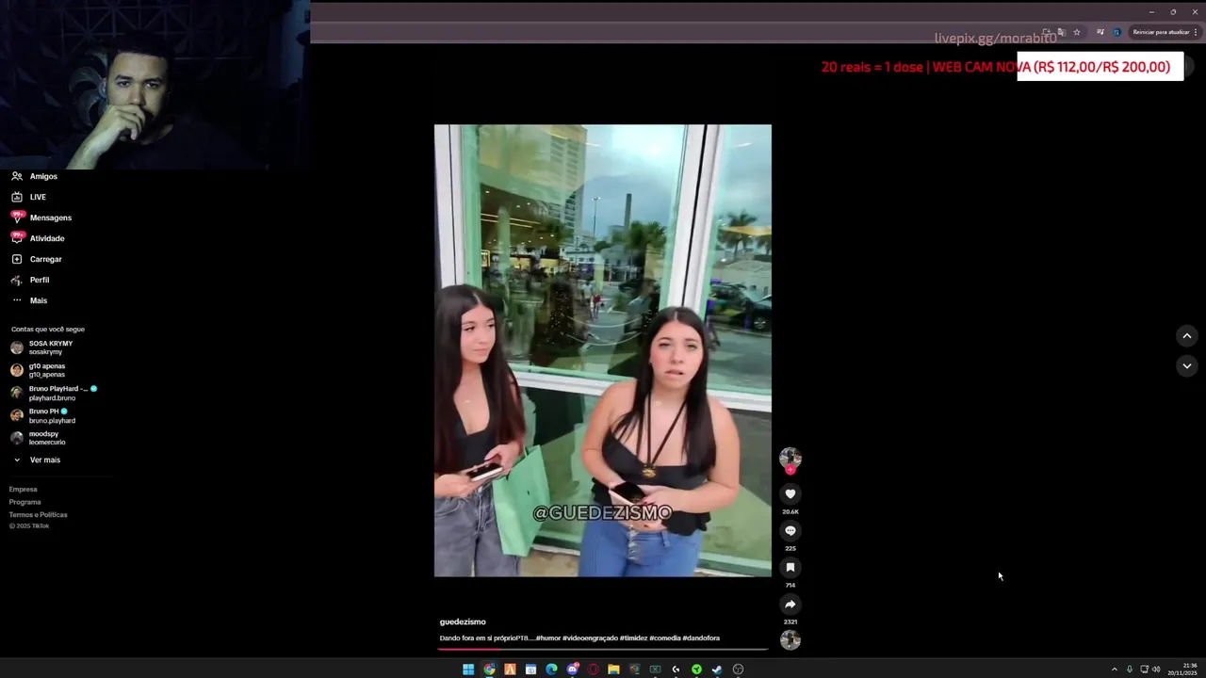Open Empresa footer link
Image resolution: width=1206 pixels, height=678 pixels.
(x=24, y=489)
